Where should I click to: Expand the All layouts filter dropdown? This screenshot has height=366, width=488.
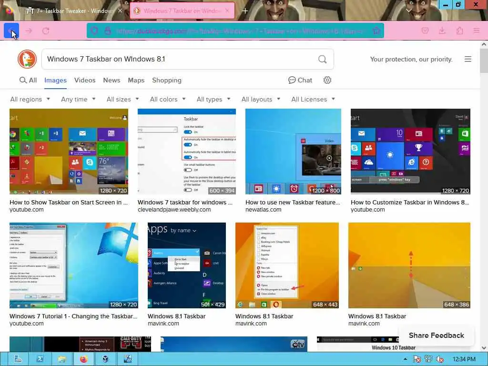pos(261,99)
